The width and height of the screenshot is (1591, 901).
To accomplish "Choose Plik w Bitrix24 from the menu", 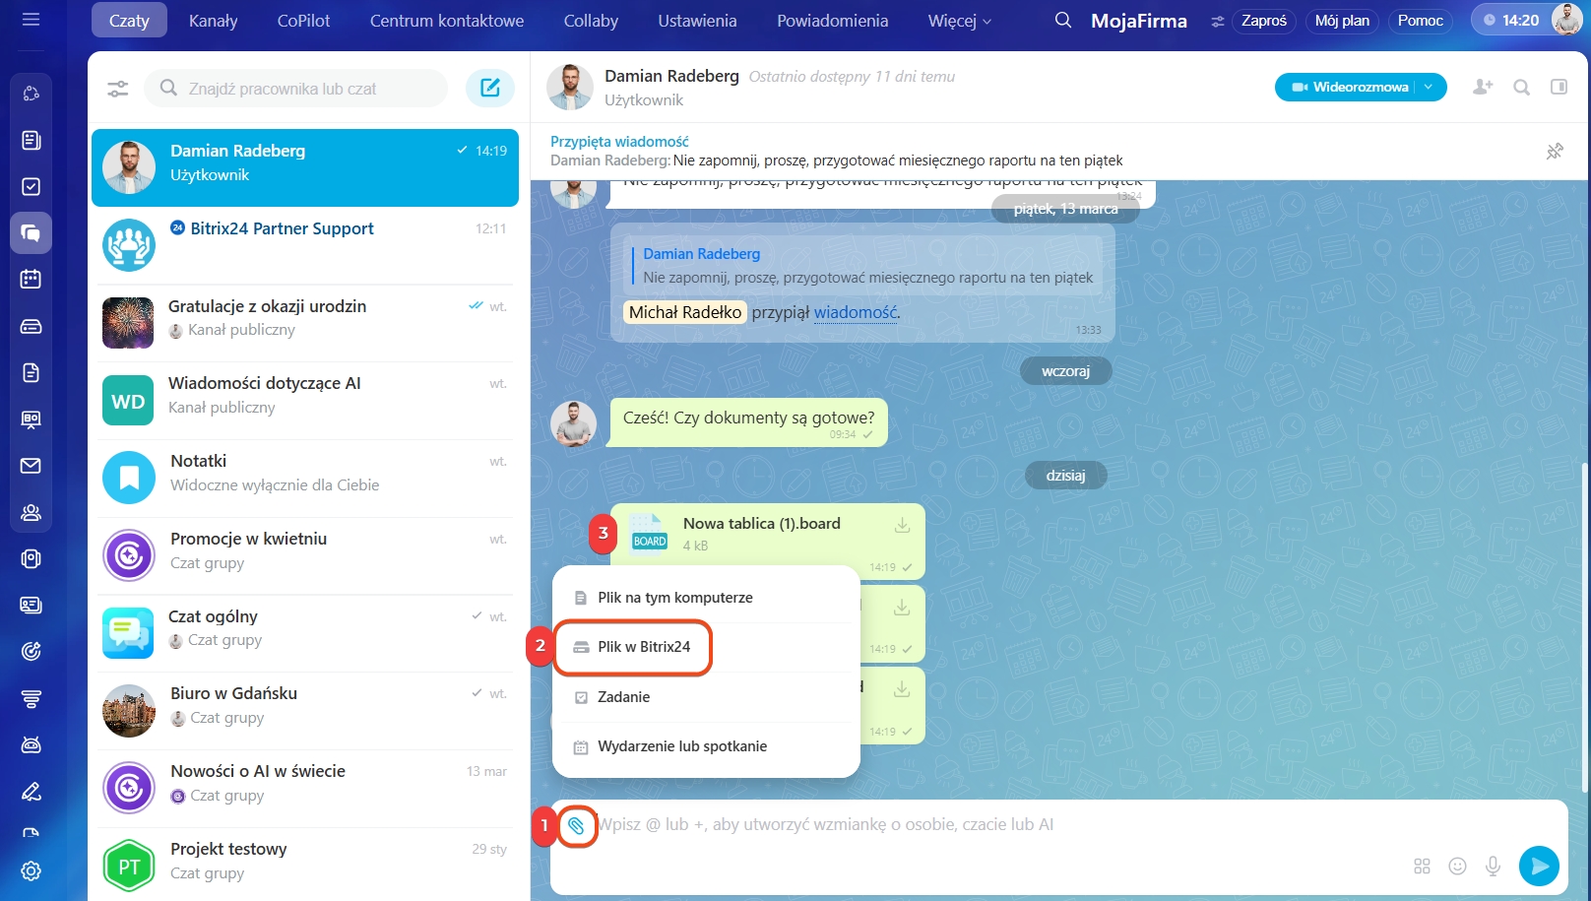I will (706, 647).
